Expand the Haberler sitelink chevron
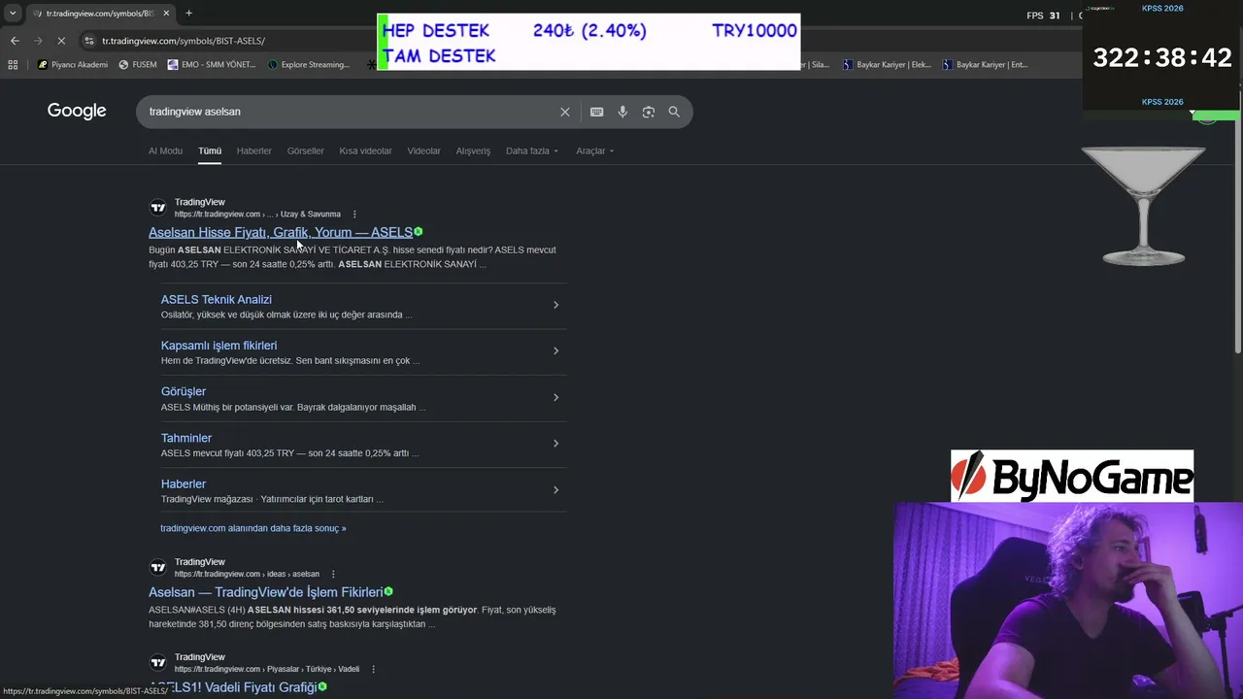1243x699 pixels. point(555,489)
